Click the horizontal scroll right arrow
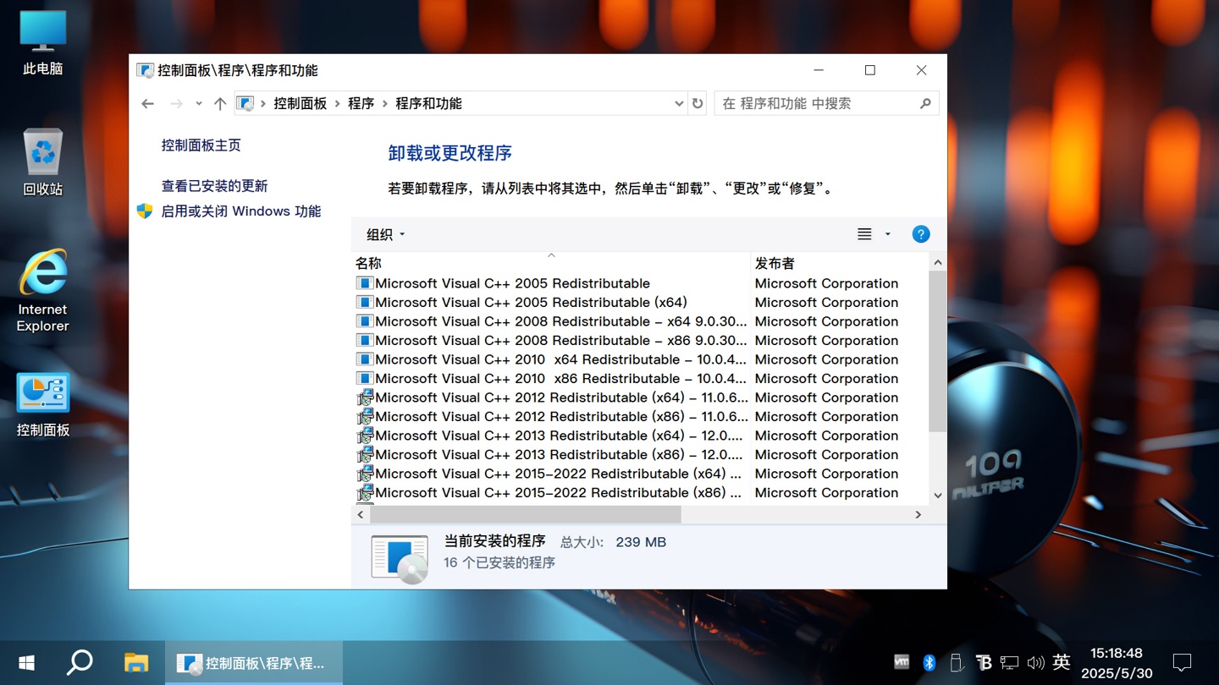 click(x=918, y=514)
